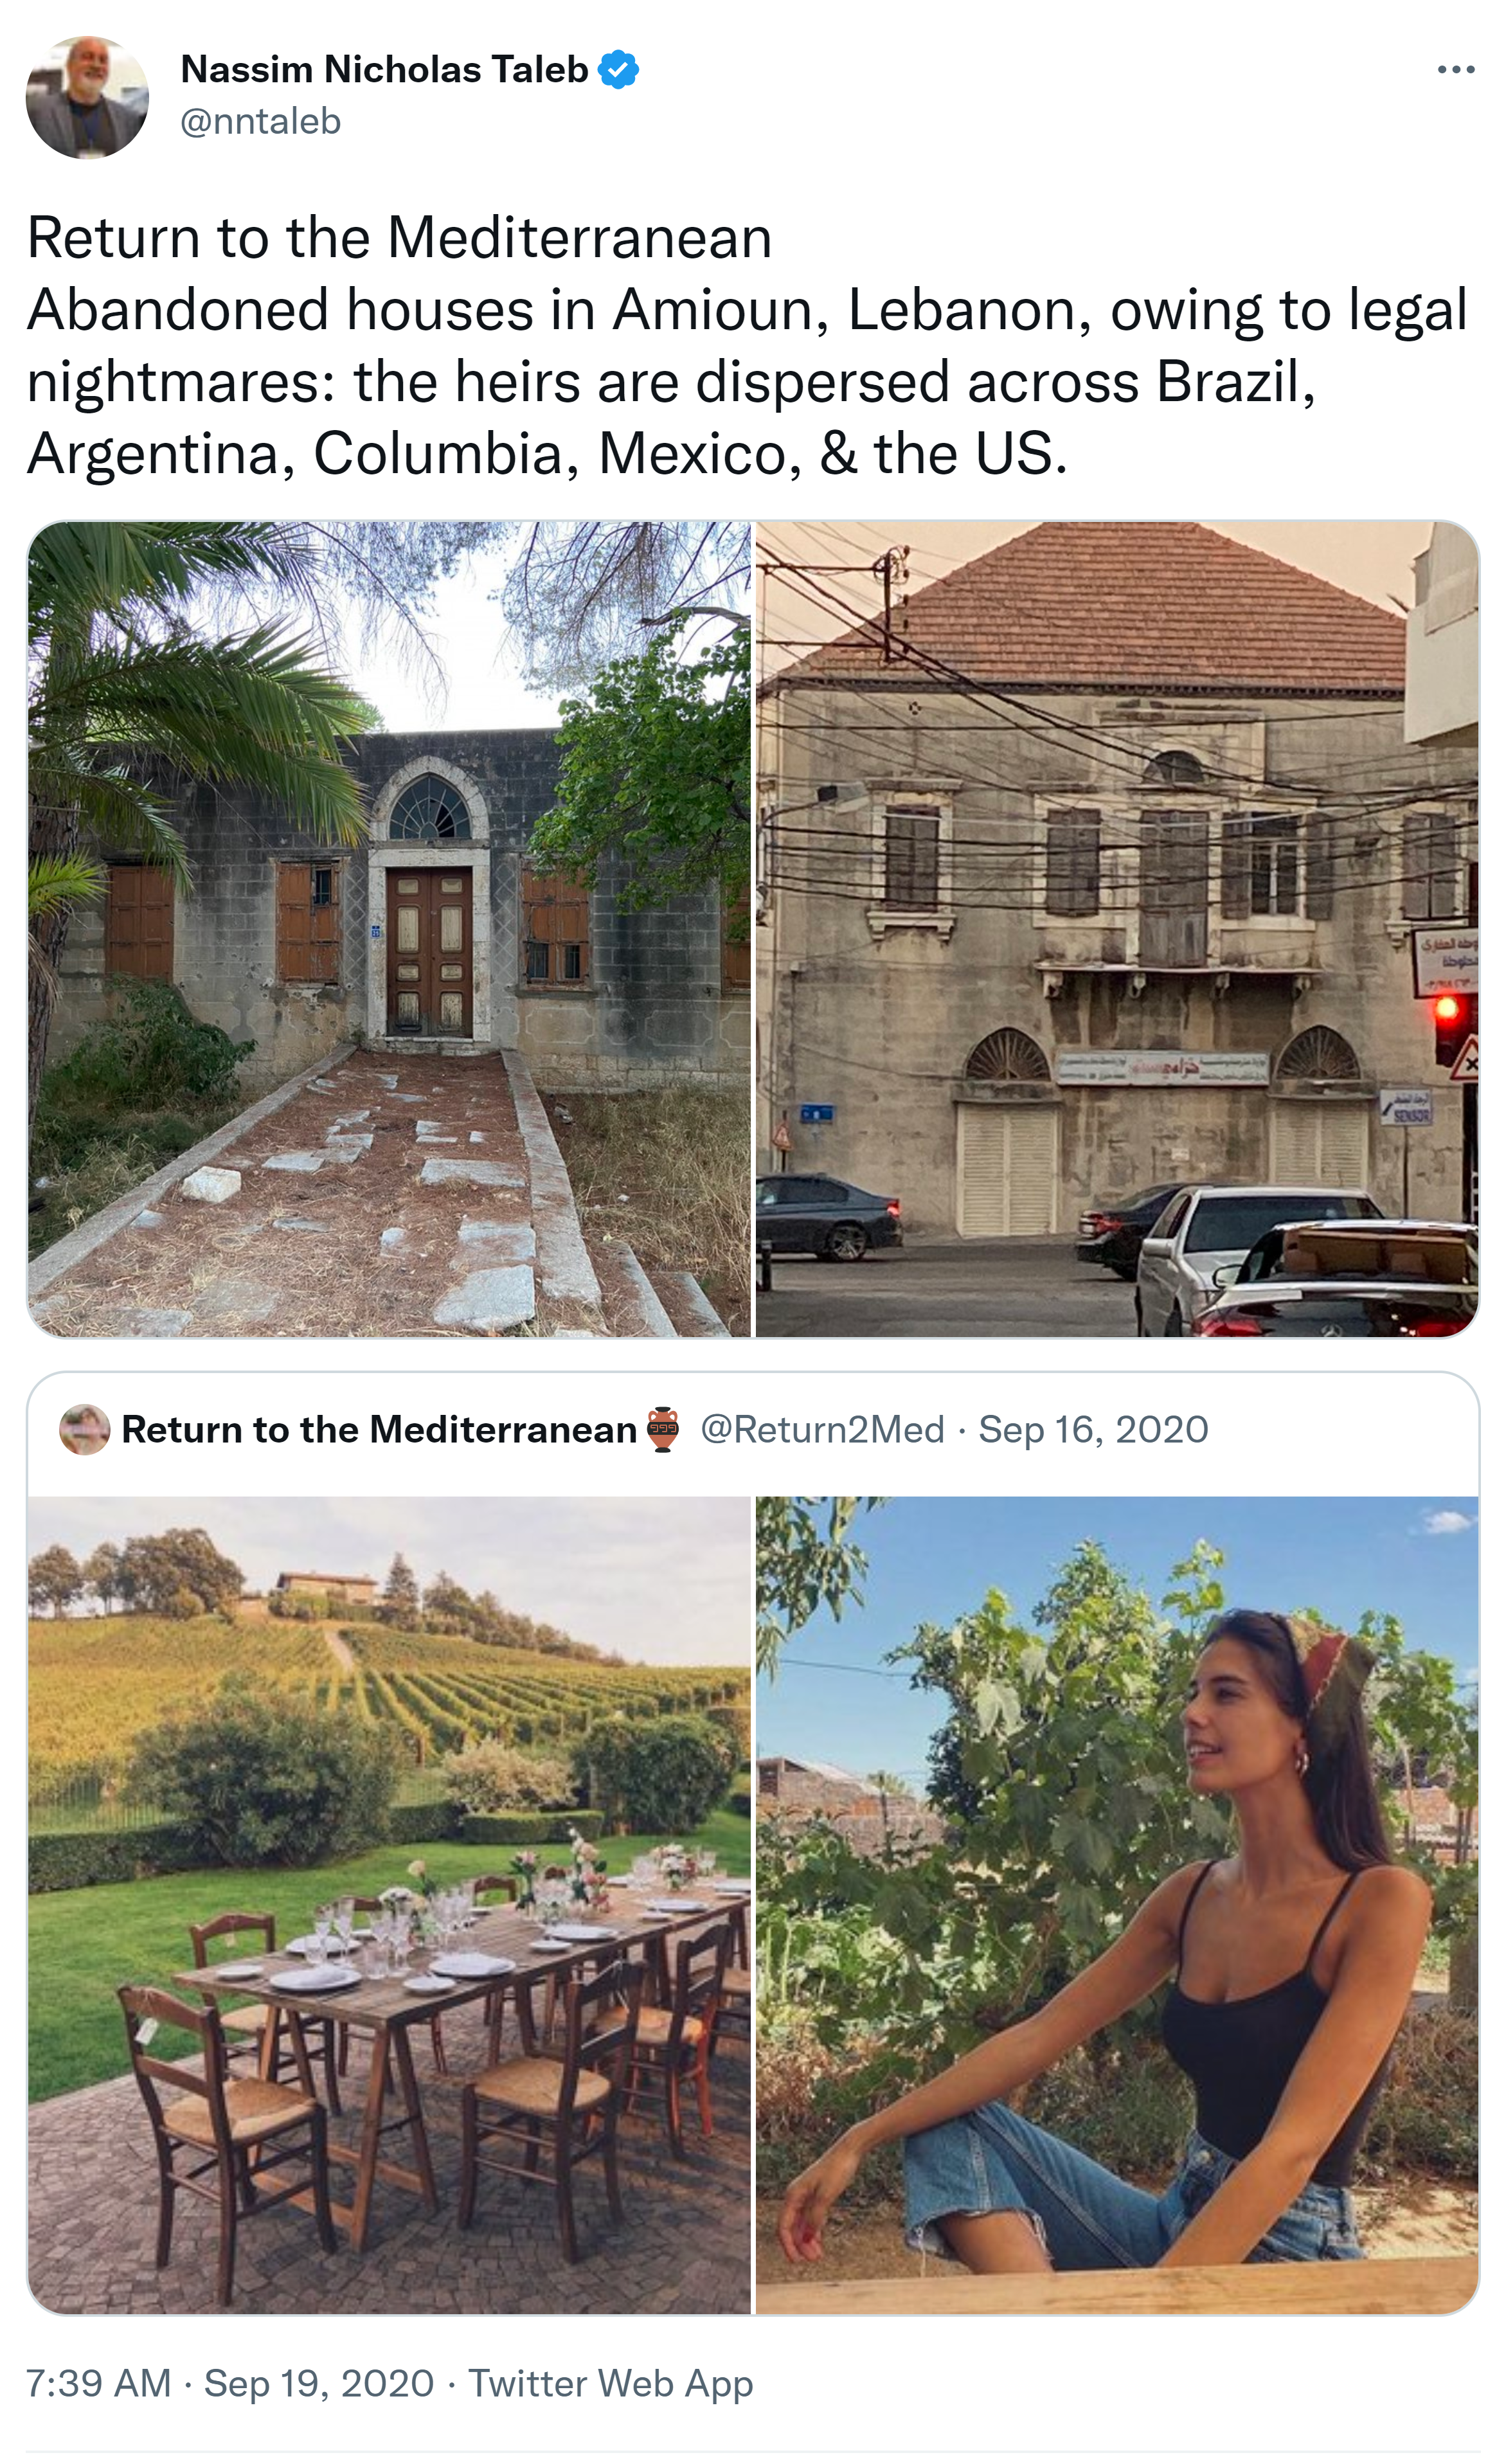Viewport: 1497px width, 2464px height.
Task: Click the Sep 19, 2020 date
Action: [x=319, y=2383]
